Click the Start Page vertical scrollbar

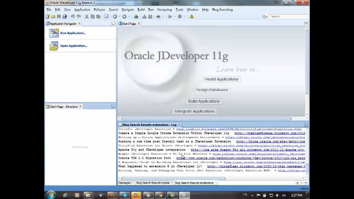(x=307, y=61)
